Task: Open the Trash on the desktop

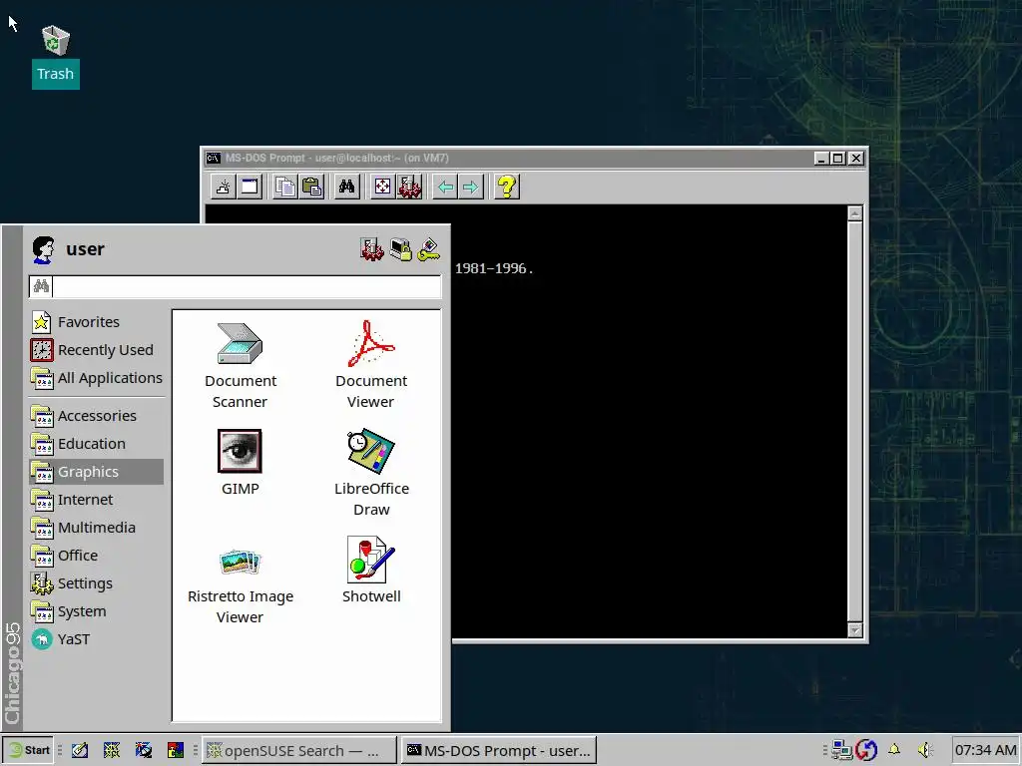Action: 56,57
